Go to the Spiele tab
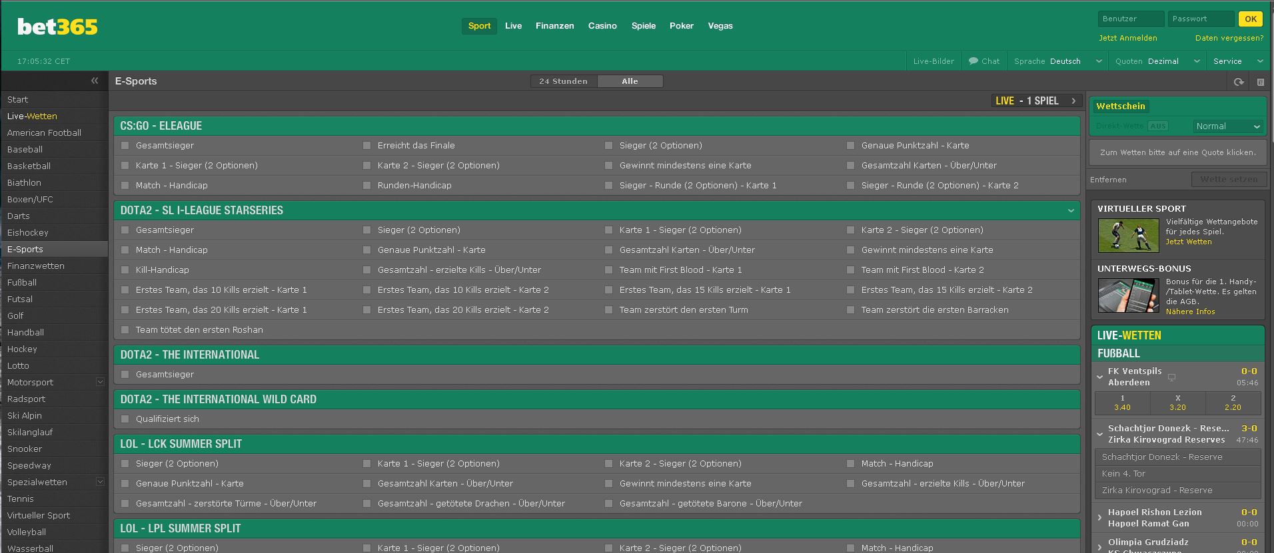Screen dimensions: 1274x553 [644, 26]
